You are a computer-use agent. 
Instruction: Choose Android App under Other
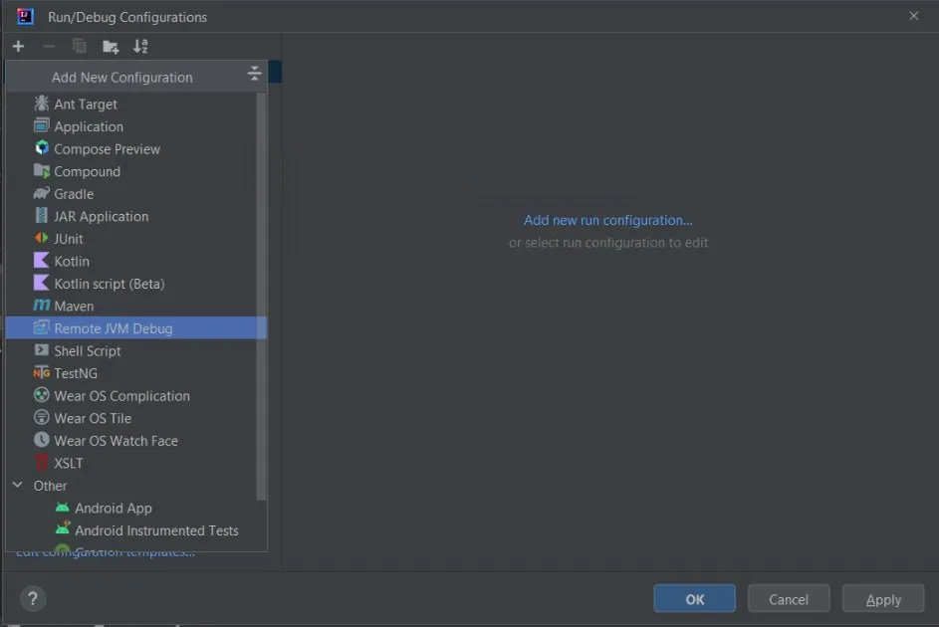click(x=115, y=508)
